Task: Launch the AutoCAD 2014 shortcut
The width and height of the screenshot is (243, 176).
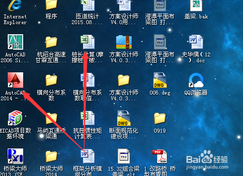Action: 15,80
